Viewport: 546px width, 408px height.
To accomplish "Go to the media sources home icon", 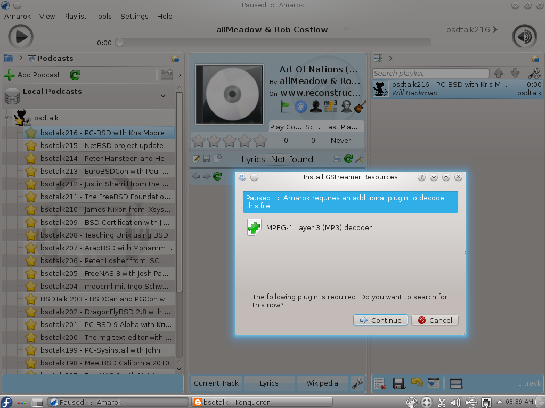I will point(9,58).
